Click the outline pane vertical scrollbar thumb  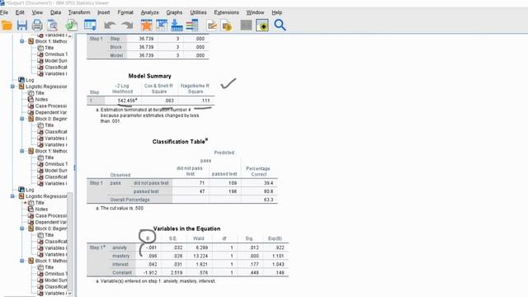tap(69, 241)
